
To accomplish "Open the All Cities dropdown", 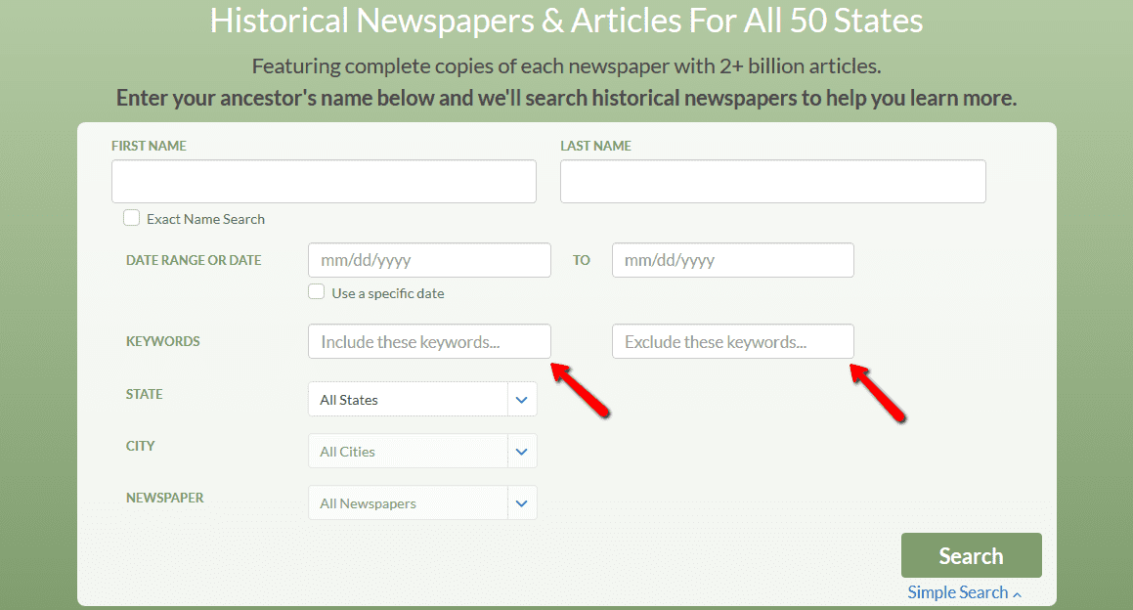I will 422,451.
